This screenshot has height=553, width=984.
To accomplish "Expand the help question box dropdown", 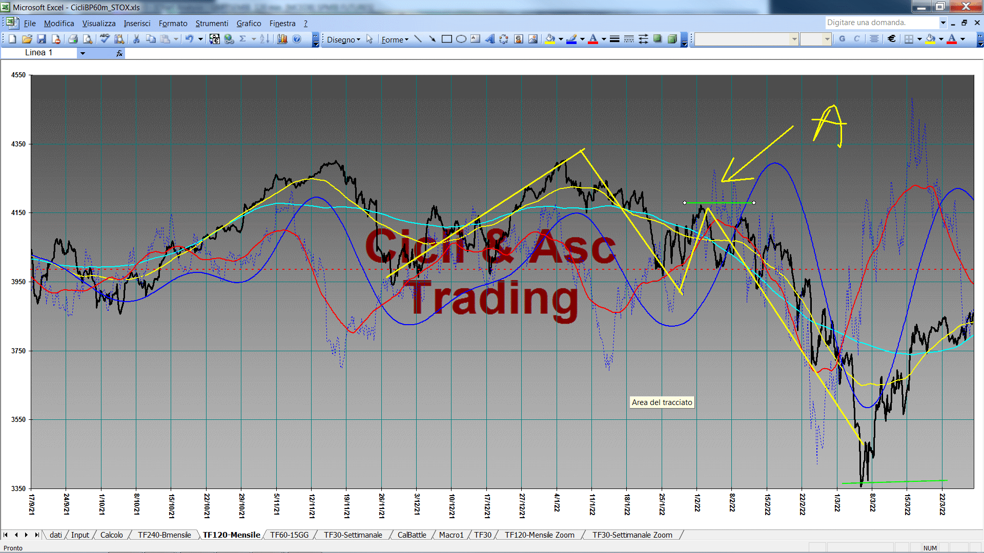I will click(x=942, y=23).
